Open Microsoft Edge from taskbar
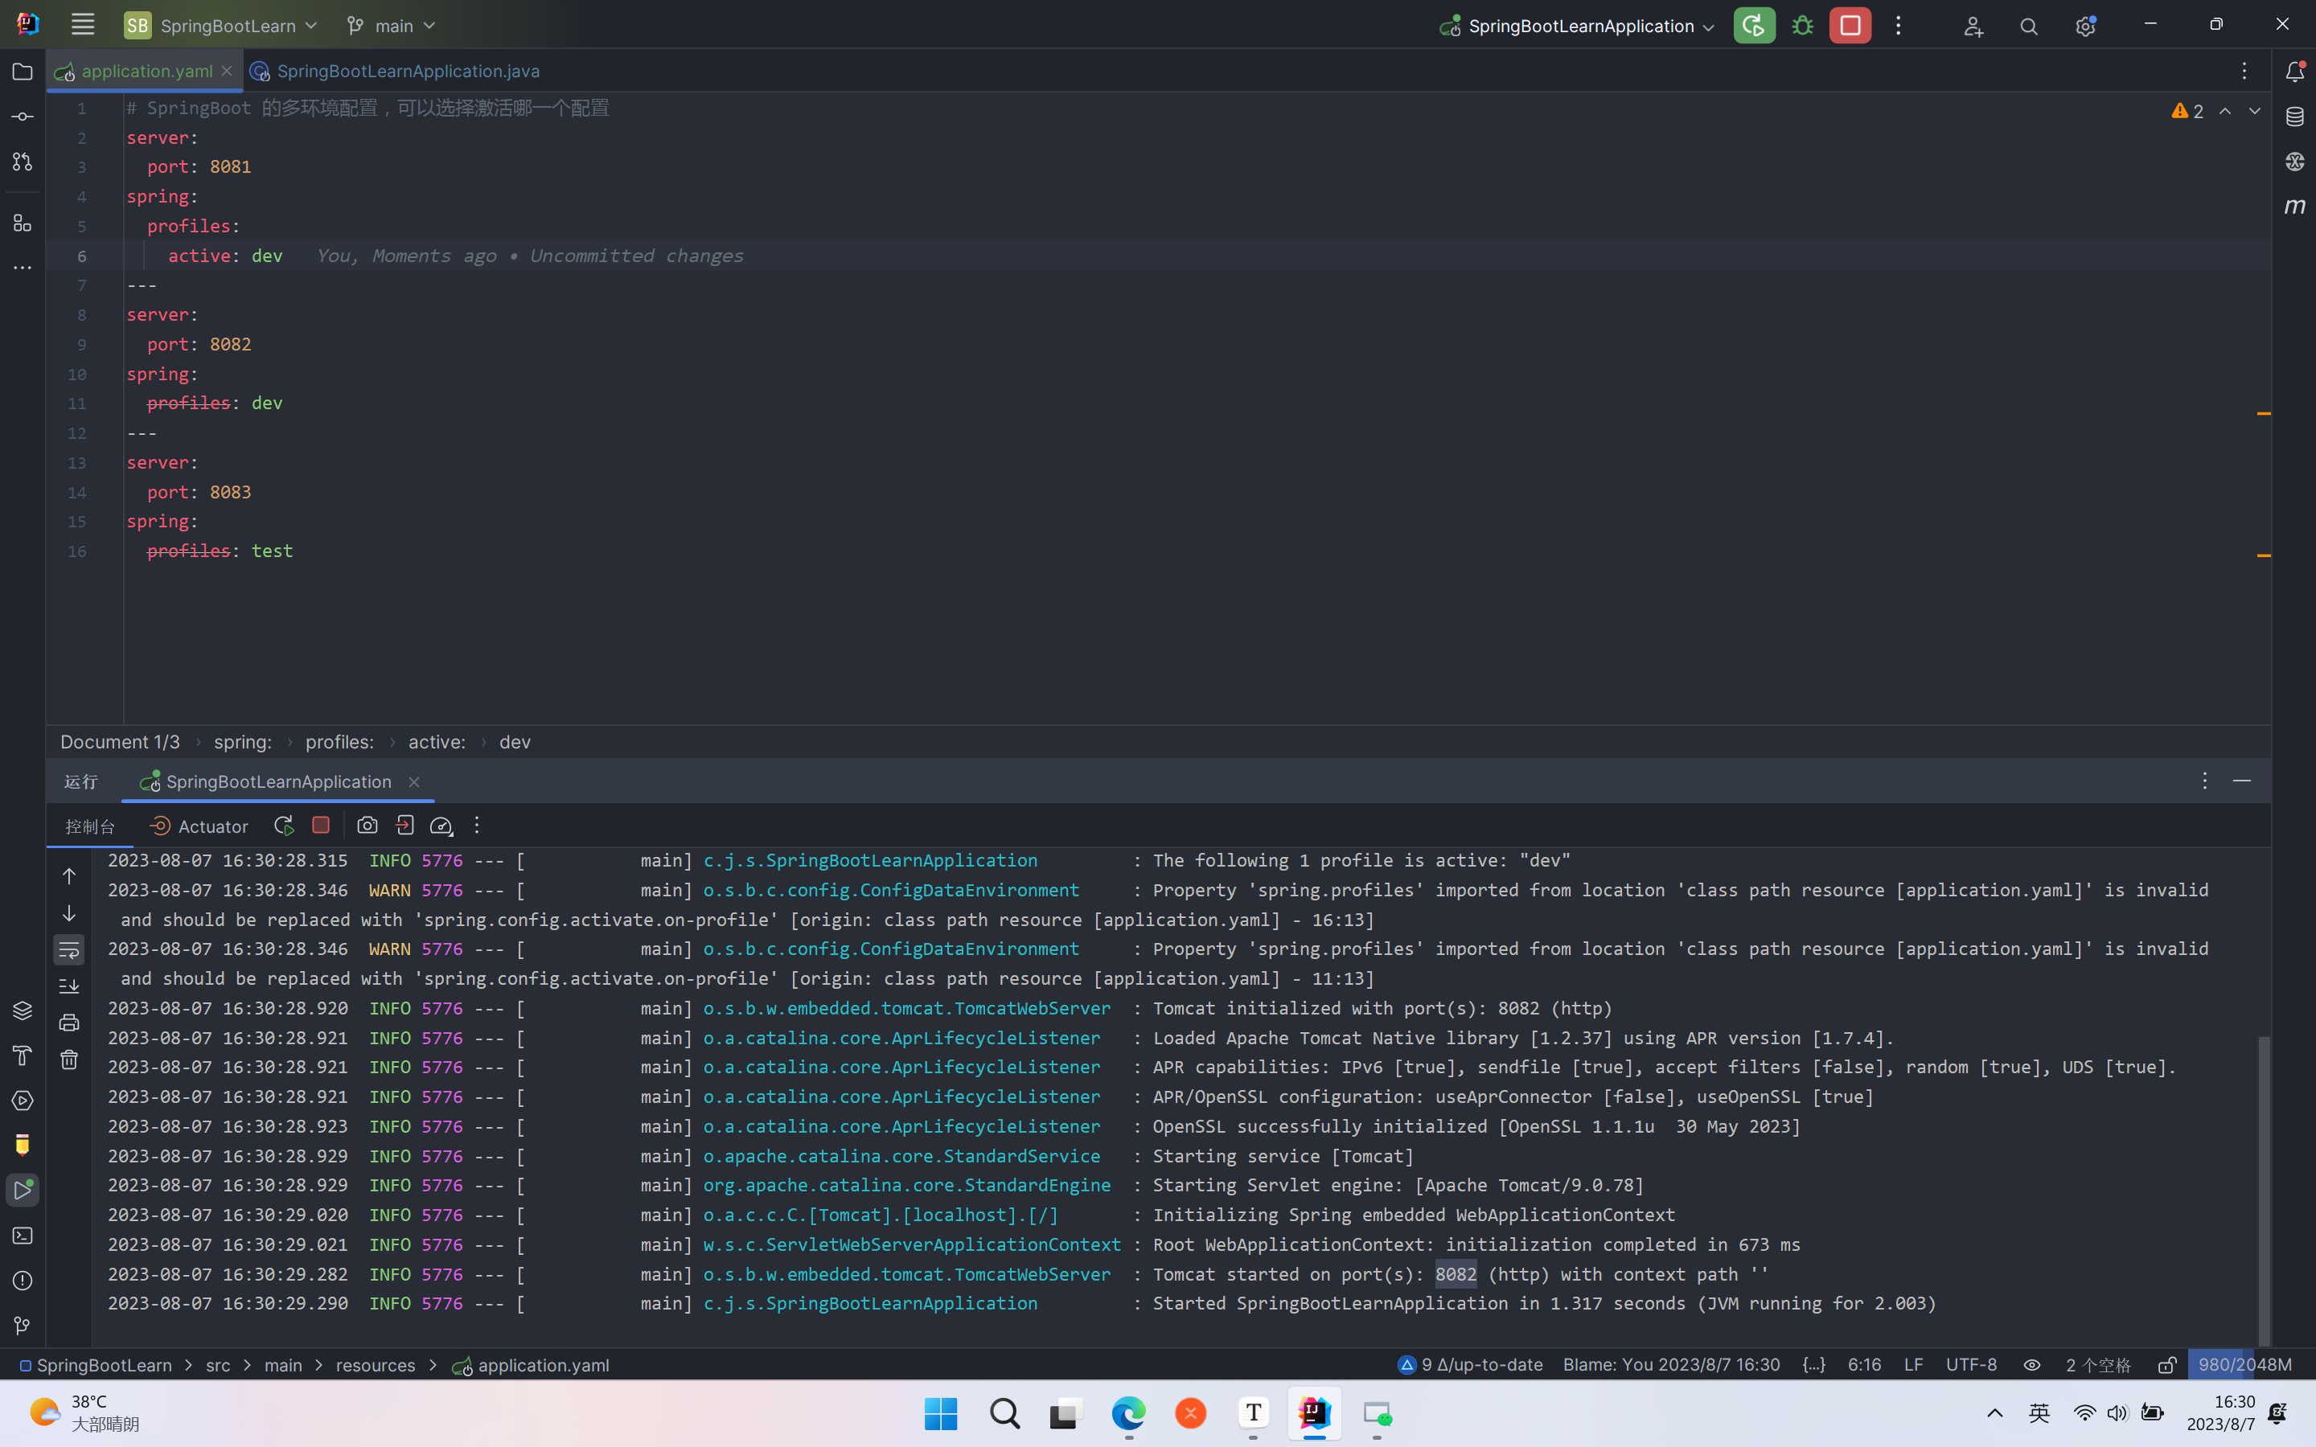Viewport: 2316px width, 1447px height. (1128, 1413)
